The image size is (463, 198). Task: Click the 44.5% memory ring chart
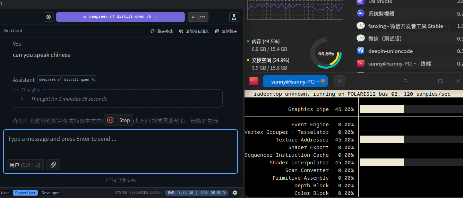pyautogui.click(x=326, y=53)
